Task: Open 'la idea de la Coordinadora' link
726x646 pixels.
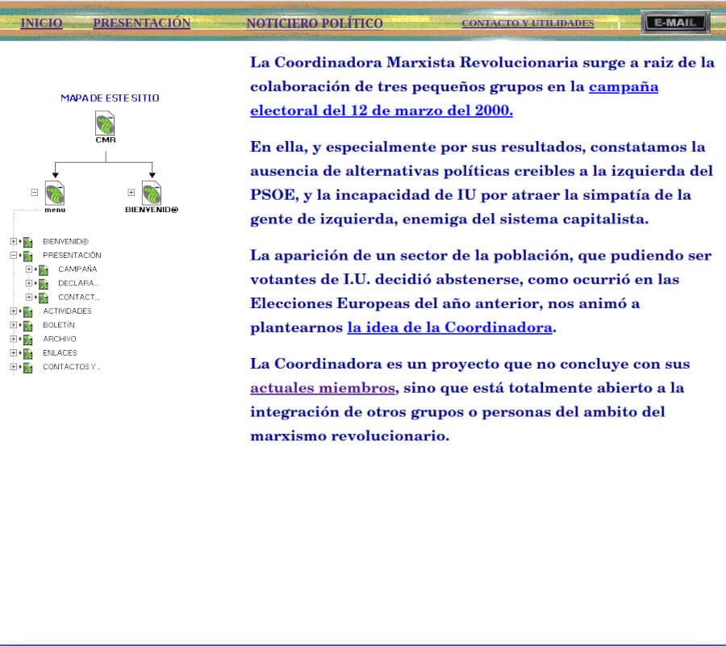Action: click(x=449, y=327)
